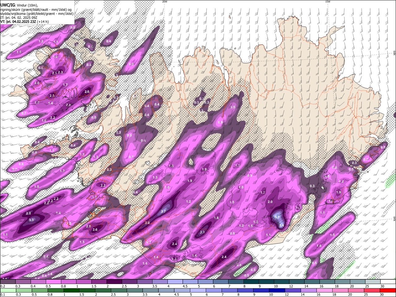This screenshot has height=297, width=396.
Task: Pick the bottom legend row pale green swatch labeled 0.1
Action: pyautogui.click(x=8, y=290)
